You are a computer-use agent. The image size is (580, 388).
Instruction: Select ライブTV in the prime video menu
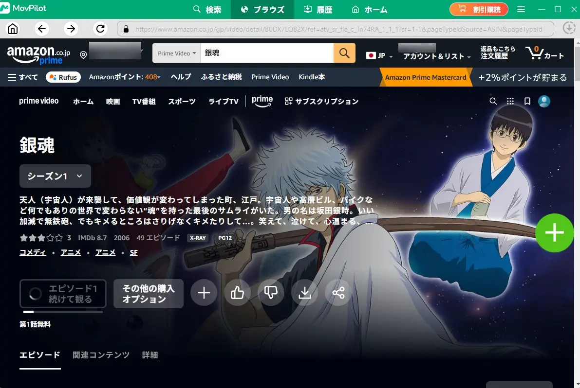224,102
